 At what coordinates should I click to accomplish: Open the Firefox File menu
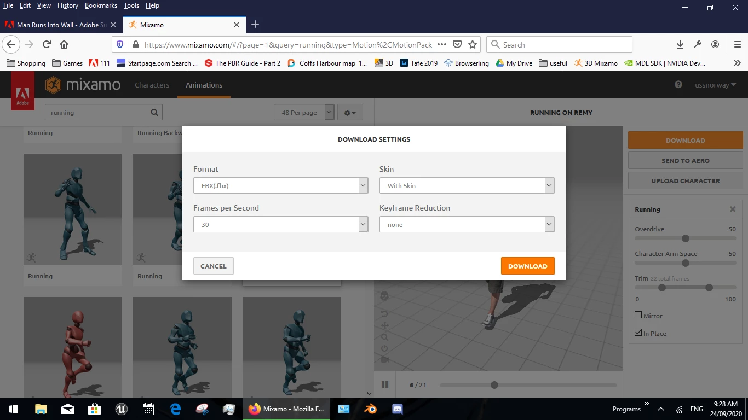8,5
